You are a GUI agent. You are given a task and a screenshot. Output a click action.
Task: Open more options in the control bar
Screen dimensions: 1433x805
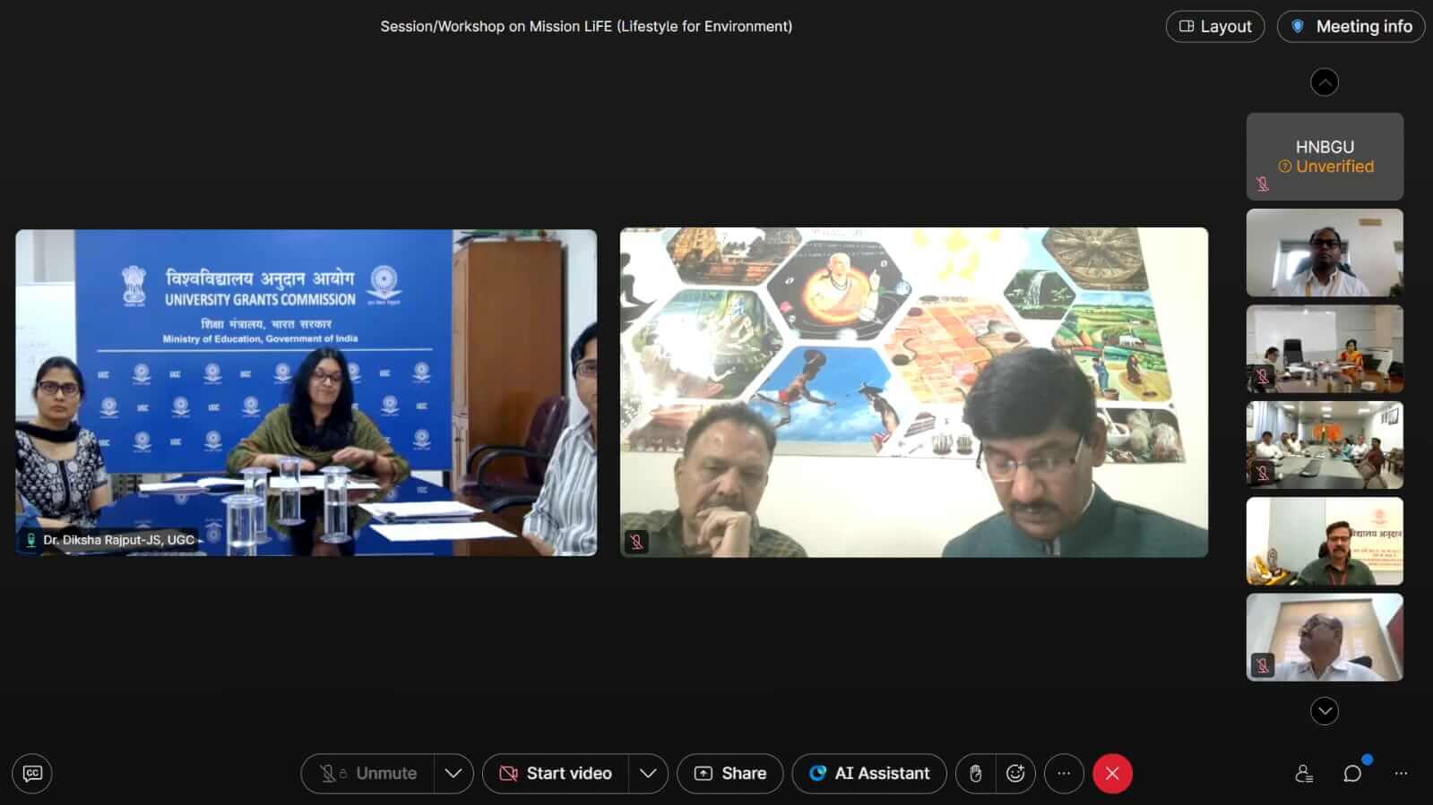(x=1064, y=774)
